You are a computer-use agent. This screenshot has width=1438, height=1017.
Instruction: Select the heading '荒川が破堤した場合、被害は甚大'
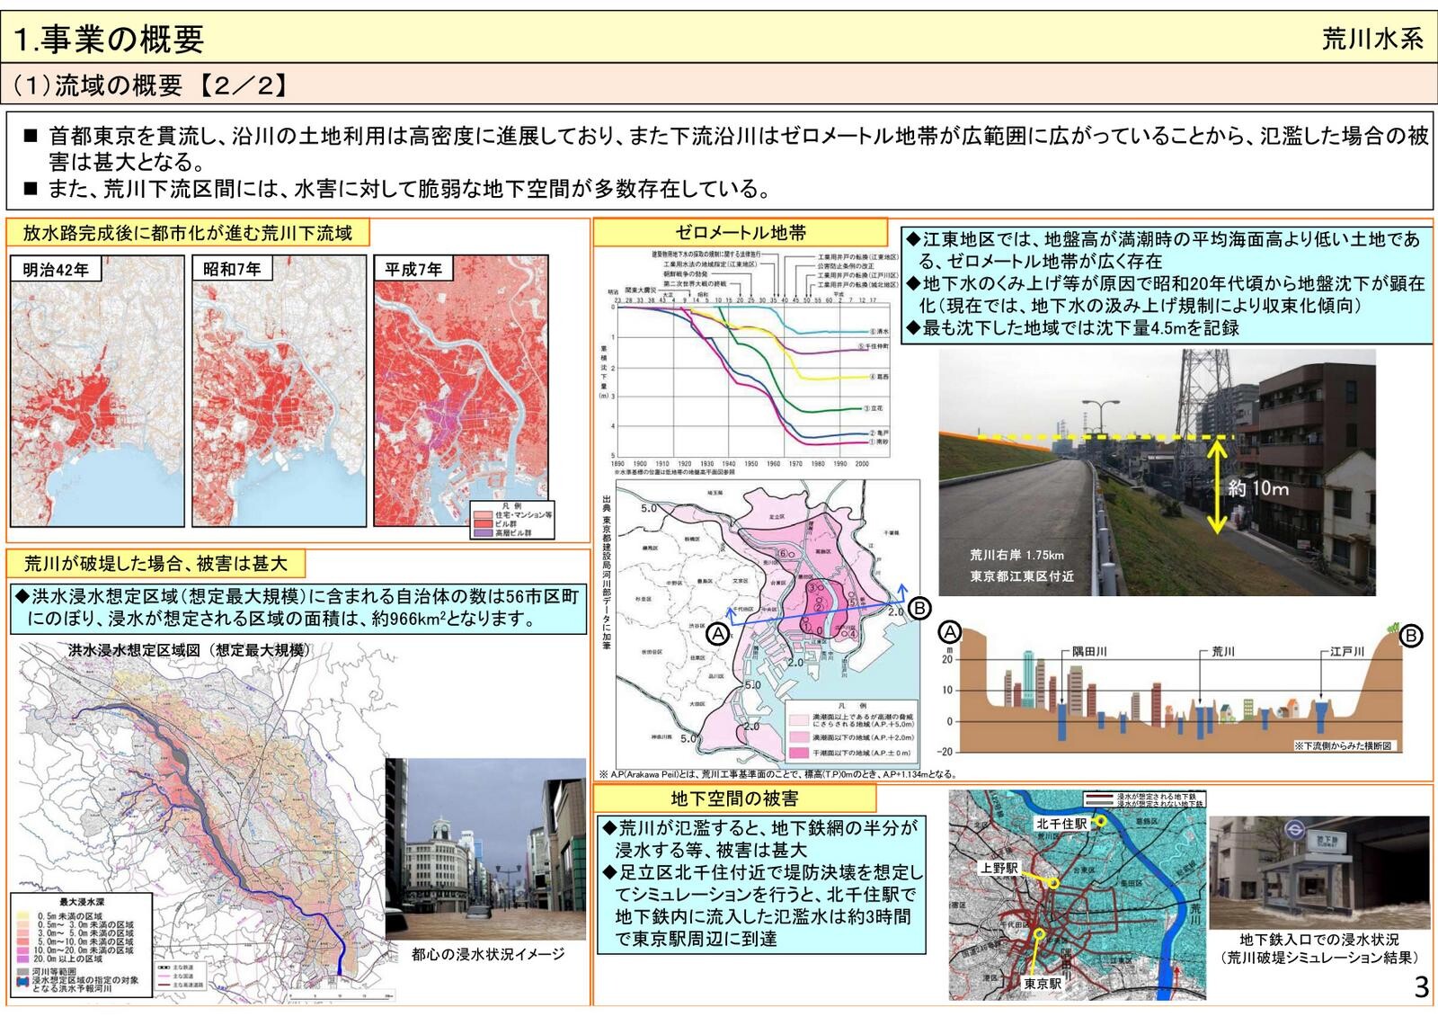tap(155, 563)
